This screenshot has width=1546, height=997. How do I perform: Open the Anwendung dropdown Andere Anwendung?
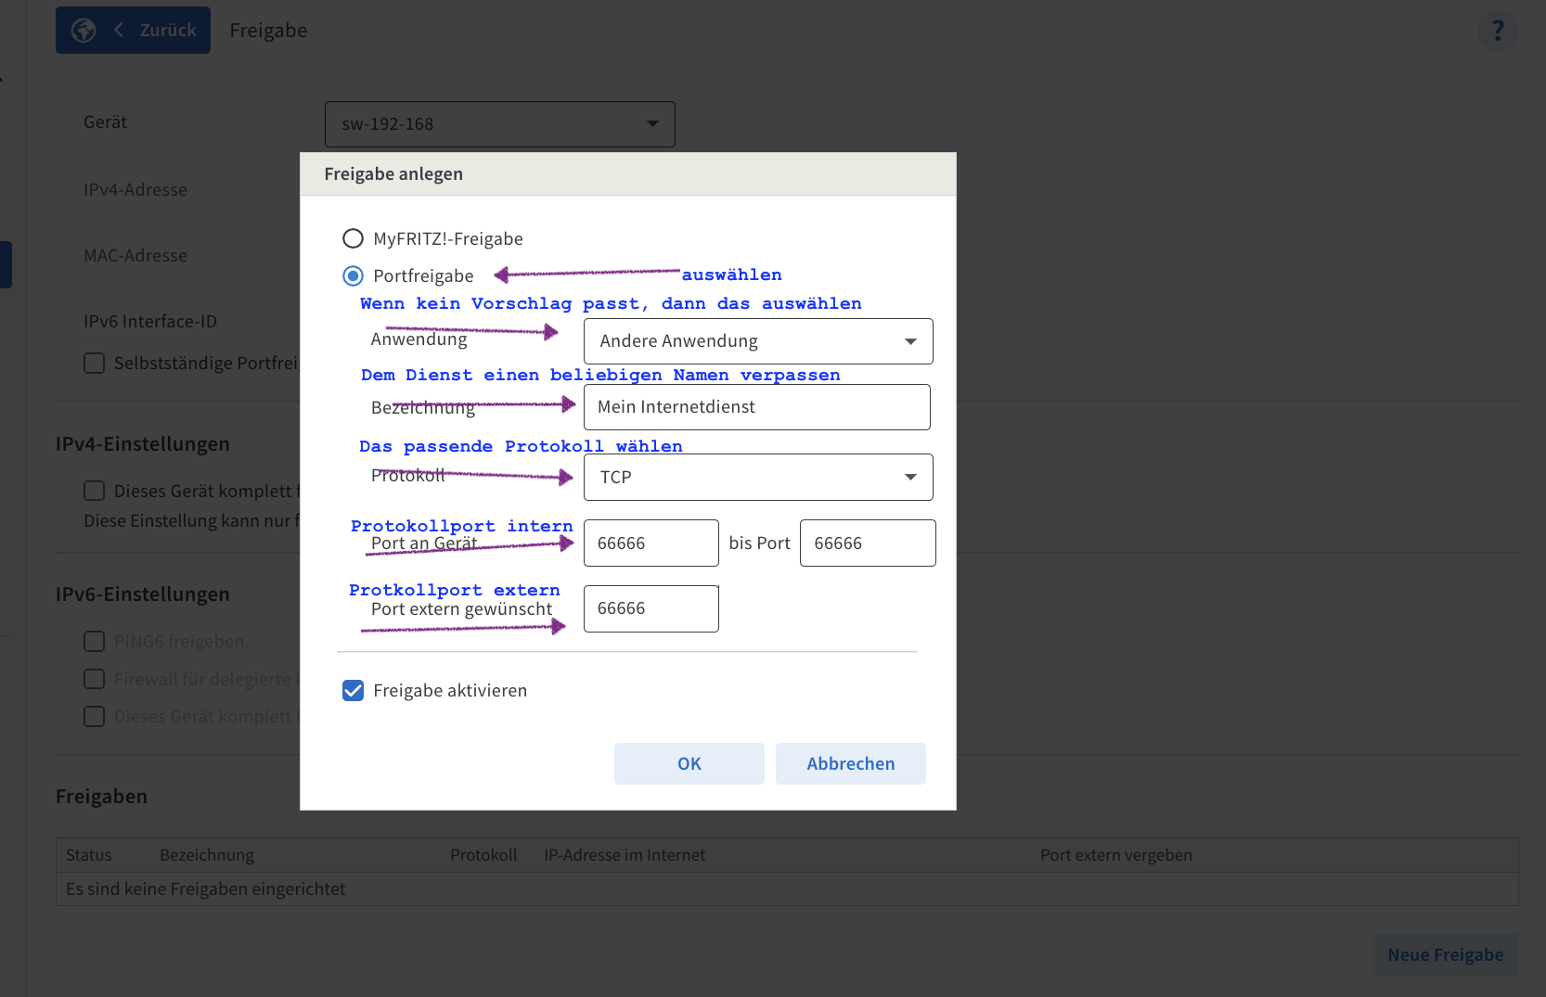coord(758,341)
